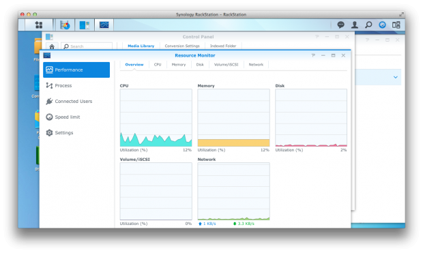Click macOS fullscreen arrows icon
The width and height of the screenshot is (423, 253).
pyautogui.click(x=401, y=14)
